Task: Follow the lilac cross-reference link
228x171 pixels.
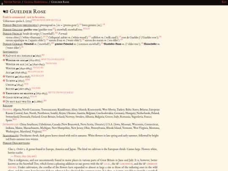Action: 107,164
